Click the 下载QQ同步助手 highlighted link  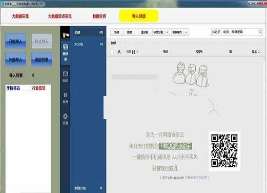(x=175, y=146)
